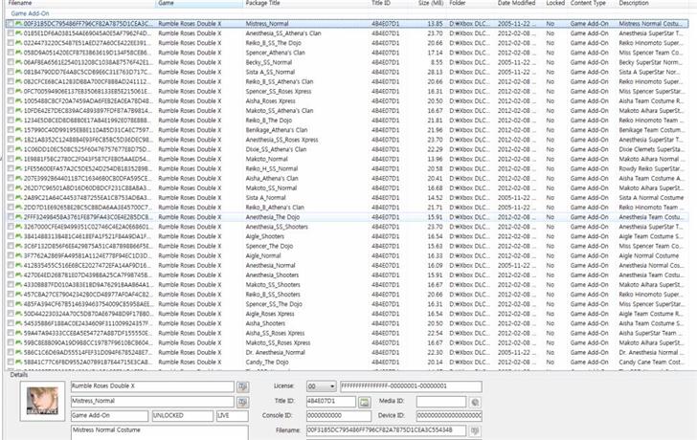Click the package thumbnail image in Details
Screen dimensions: 697x440
click(x=42, y=401)
